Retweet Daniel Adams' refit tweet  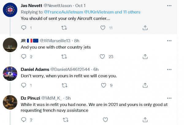64,85
